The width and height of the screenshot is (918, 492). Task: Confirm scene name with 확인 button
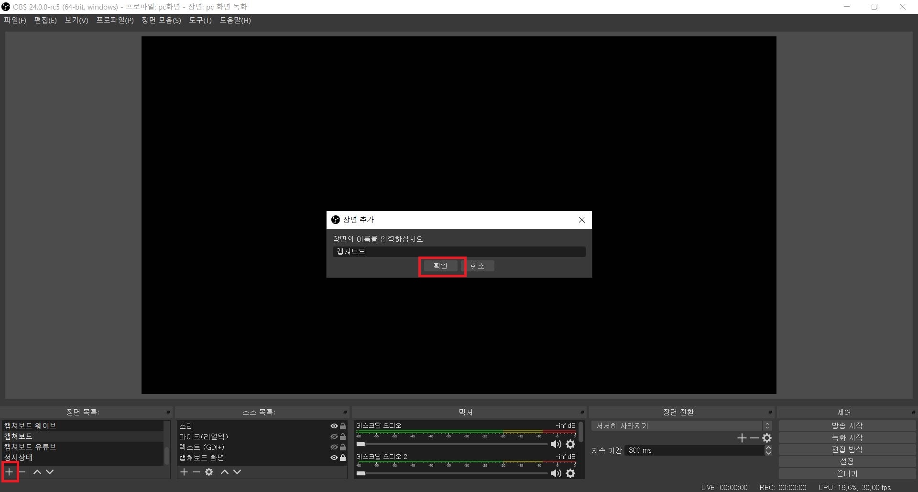(x=440, y=266)
